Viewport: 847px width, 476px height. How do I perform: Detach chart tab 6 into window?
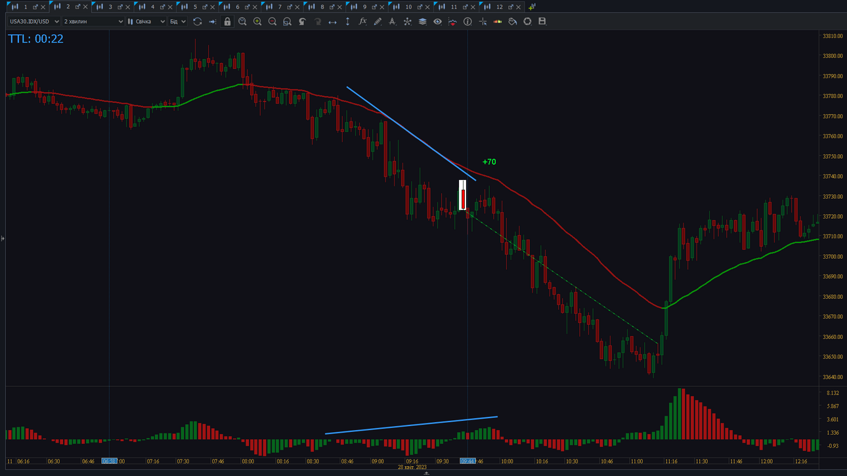pyautogui.click(x=247, y=7)
